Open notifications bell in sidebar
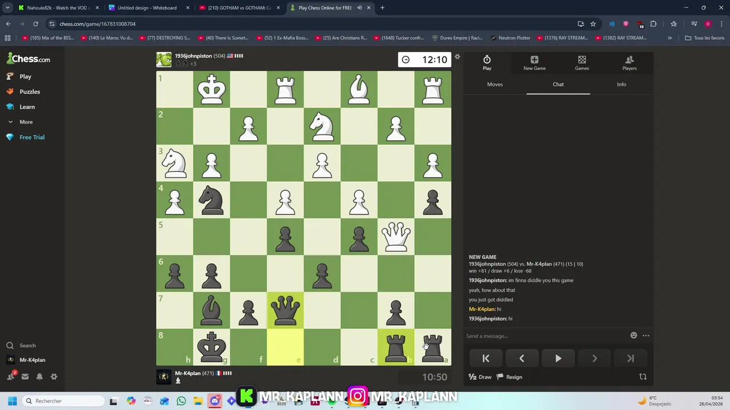The image size is (730, 410). pos(39,376)
